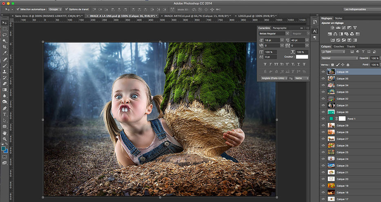Hide layer Calque 36

coord(323,72)
